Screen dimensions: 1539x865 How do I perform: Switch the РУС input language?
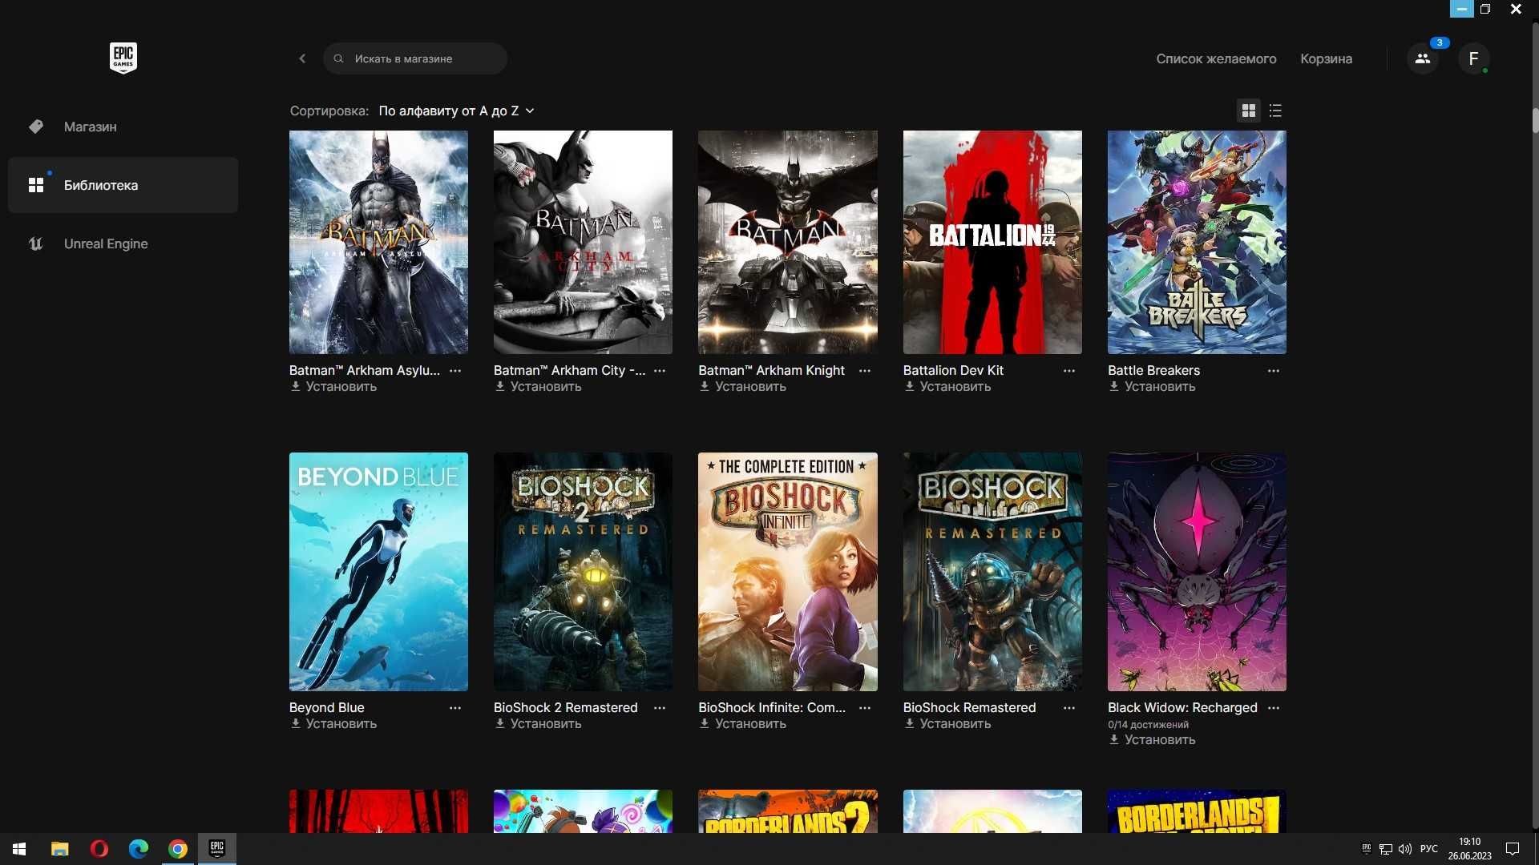coord(1429,849)
